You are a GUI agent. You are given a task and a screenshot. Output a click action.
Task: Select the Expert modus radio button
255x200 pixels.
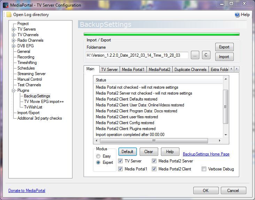(98, 162)
